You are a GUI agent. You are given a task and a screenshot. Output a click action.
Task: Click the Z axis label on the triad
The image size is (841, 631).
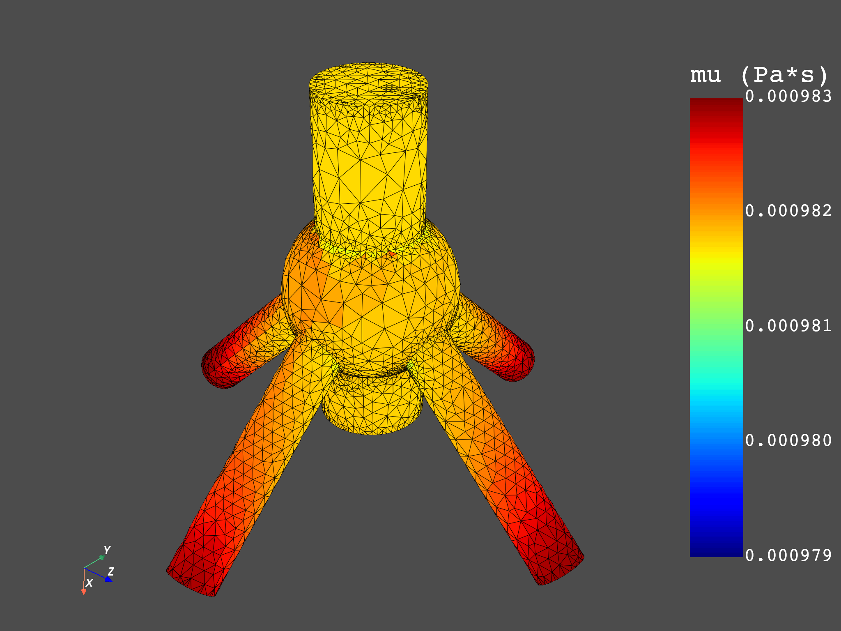click(x=110, y=571)
